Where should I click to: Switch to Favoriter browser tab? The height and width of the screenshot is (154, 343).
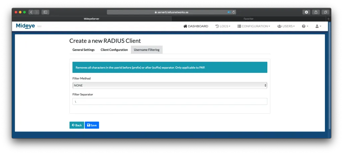point(249,19)
